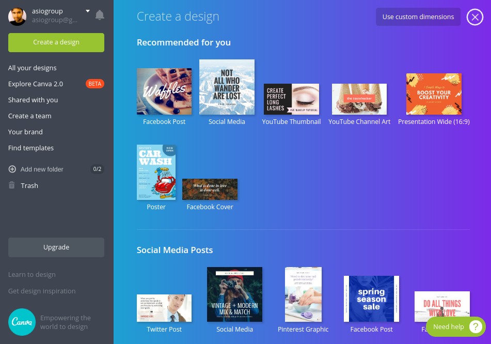
Task: Click the YouTube Thumbnail label
Action: 291,121
